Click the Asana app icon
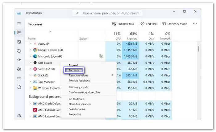The image size is (216, 132). point(35,44)
